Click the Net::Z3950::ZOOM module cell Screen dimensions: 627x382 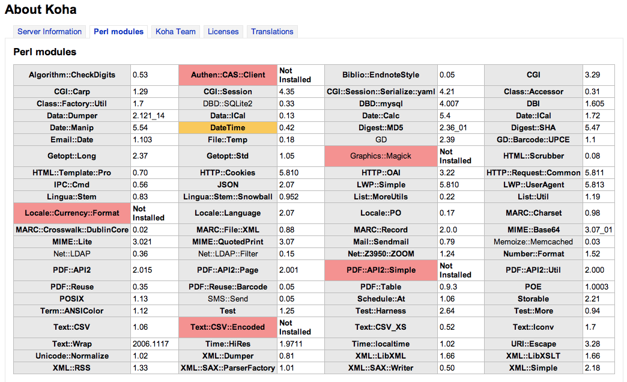click(381, 253)
